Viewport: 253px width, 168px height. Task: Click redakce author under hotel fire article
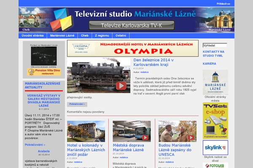pos(78,162)
